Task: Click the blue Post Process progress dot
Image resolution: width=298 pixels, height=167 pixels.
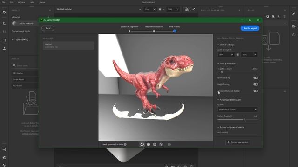Action: (175, 31)
